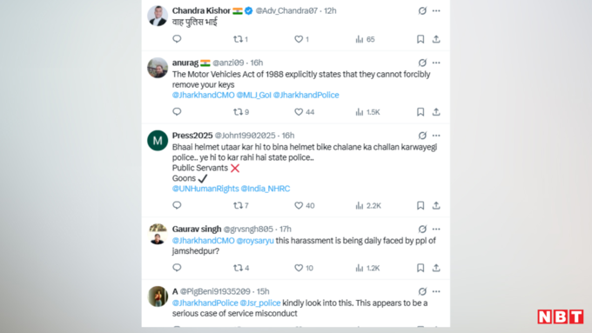Image resolution: width=592 pixels, height=333 pixels.
Task: Open @UNHumanRights mention link
Action: point(205,189)
